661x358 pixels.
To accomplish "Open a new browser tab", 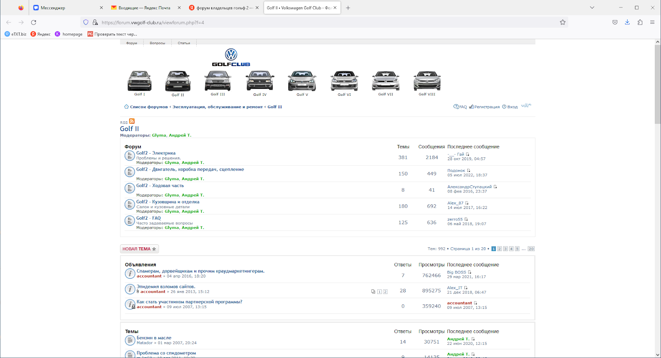I will (x=348, y=8).
